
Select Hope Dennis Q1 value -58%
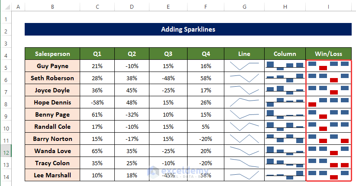tap(97, 102)
